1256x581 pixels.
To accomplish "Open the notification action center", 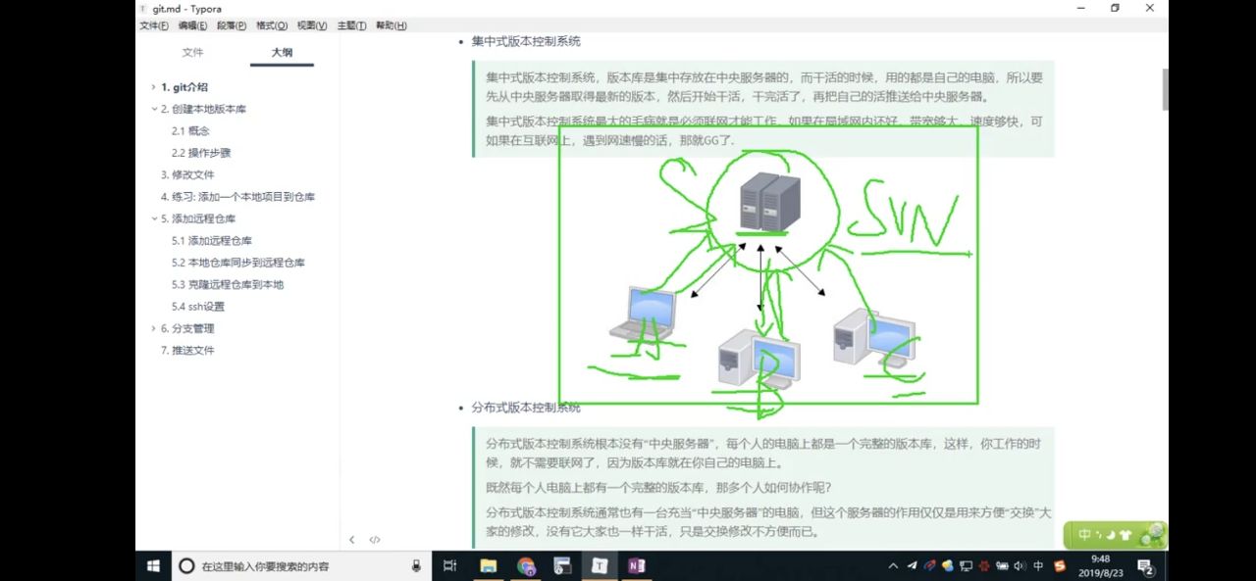I will pyautogui.click(x=1145, y=566).
